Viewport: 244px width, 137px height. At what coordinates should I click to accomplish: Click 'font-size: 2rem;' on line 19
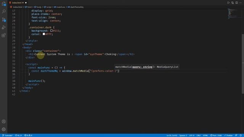coord(43,18)
